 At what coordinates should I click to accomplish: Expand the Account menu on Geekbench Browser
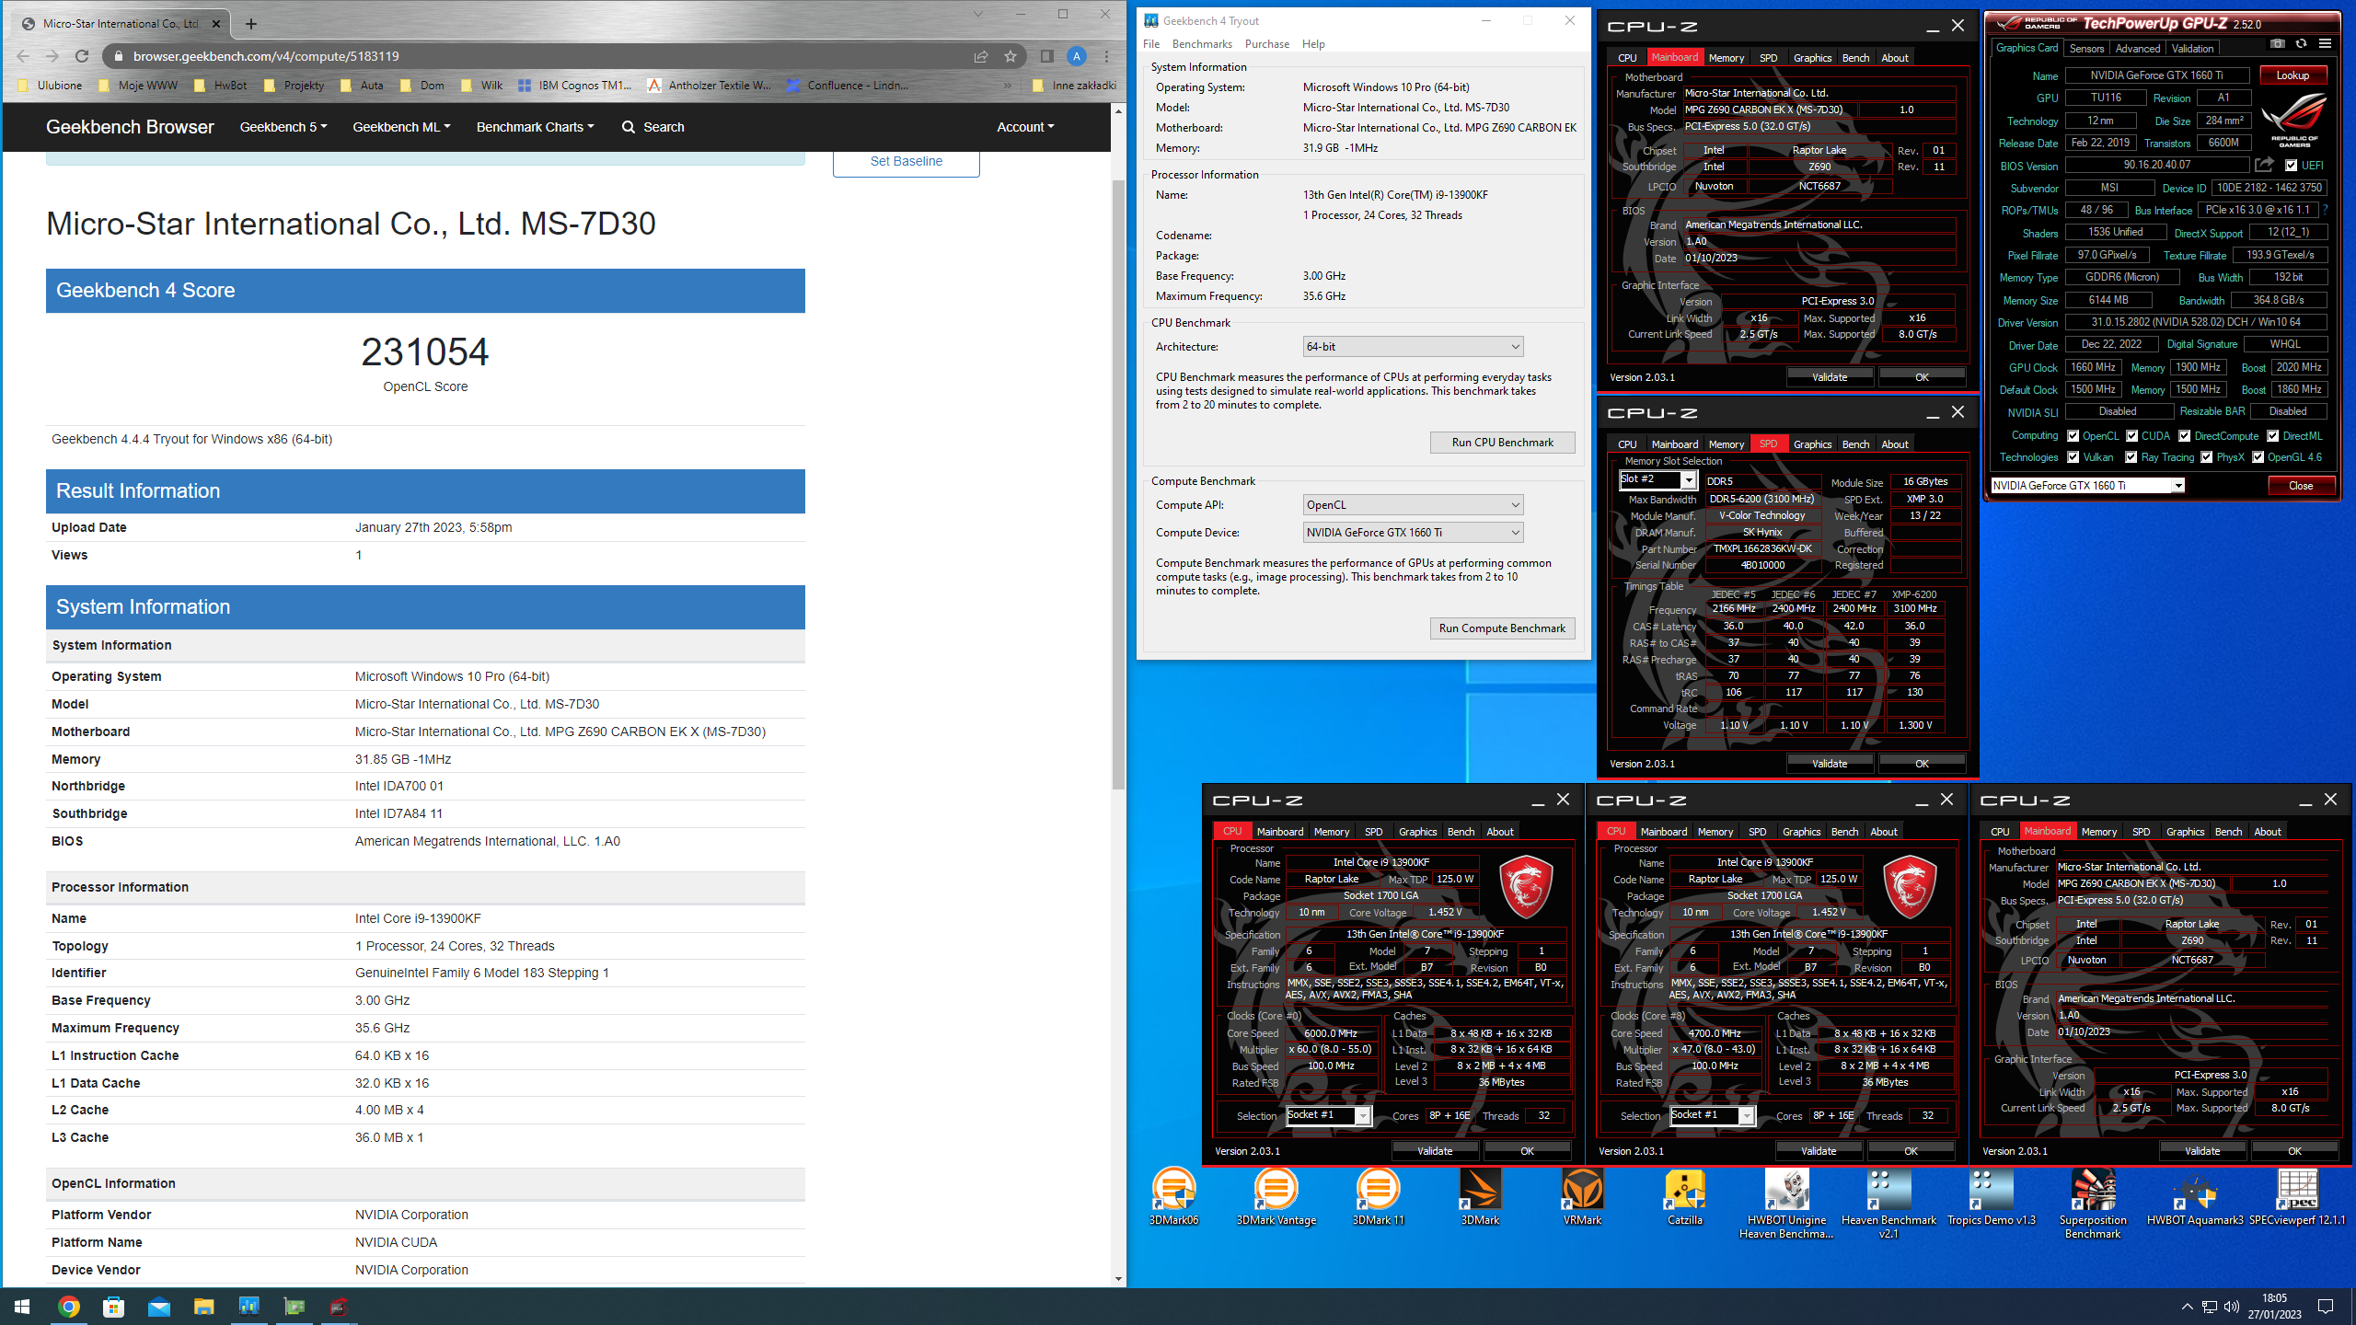1025,127
